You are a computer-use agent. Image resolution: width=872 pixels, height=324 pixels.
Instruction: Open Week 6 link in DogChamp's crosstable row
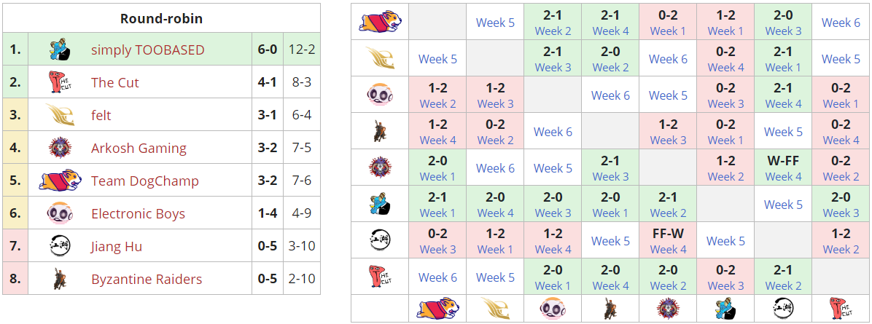tap(841, 23)
